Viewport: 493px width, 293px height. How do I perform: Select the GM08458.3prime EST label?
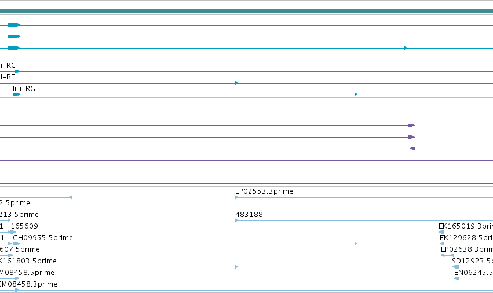(x=28, y=284)
